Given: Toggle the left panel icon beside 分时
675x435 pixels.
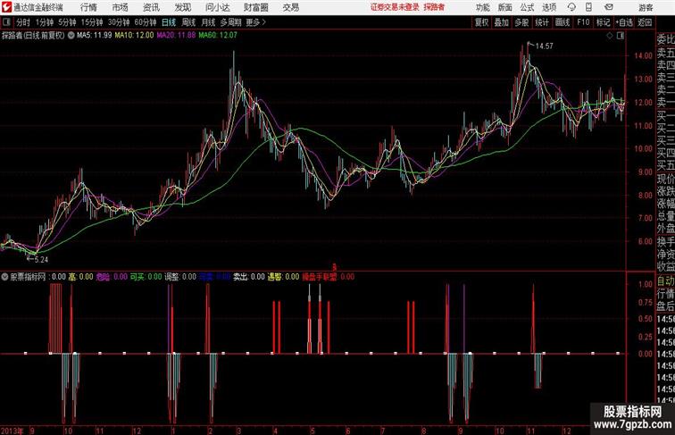Looking at the screenshot, I should click(x=6, y=22).
